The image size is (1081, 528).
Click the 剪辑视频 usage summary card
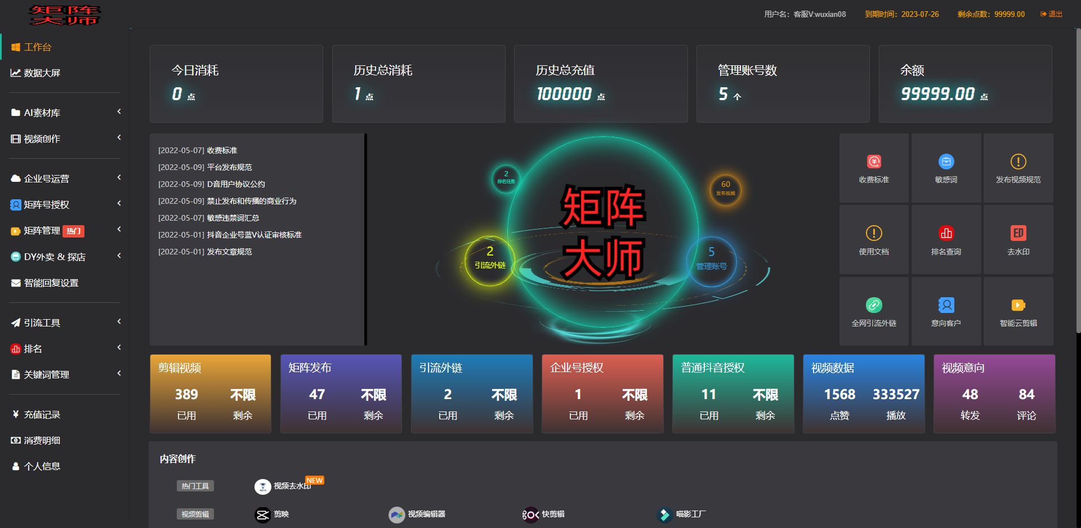[x=210, y=393]
